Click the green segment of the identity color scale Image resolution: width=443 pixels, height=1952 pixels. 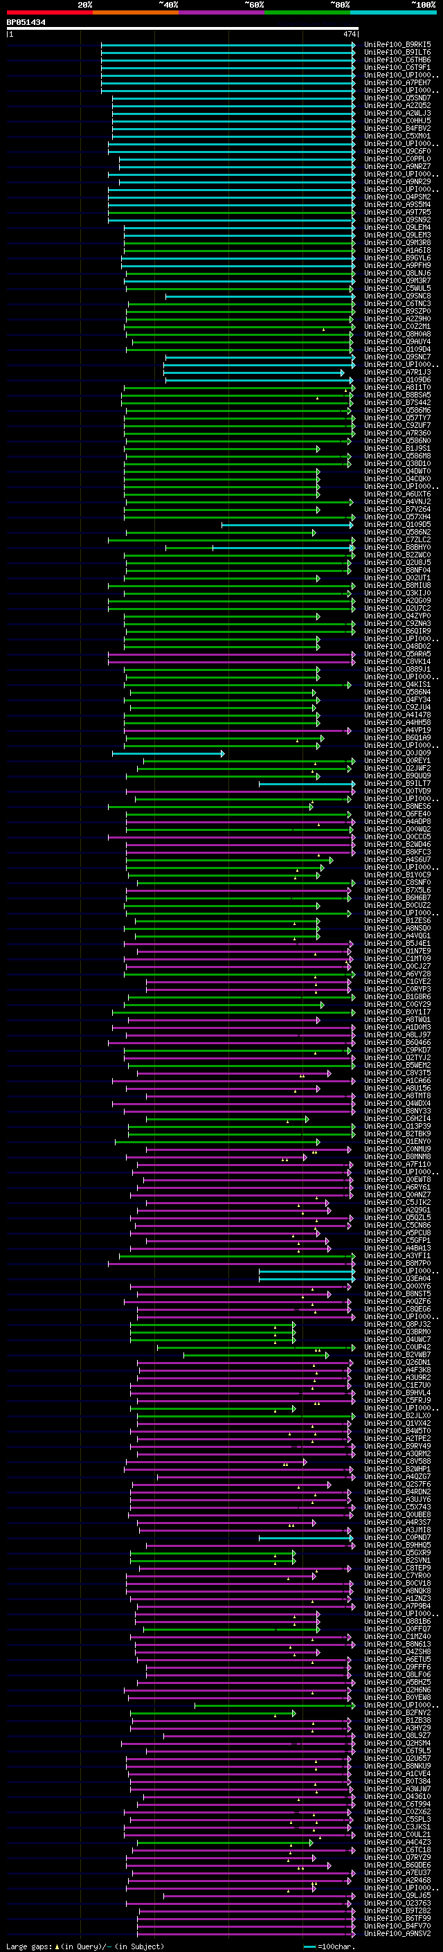click(x=307, y=12)
